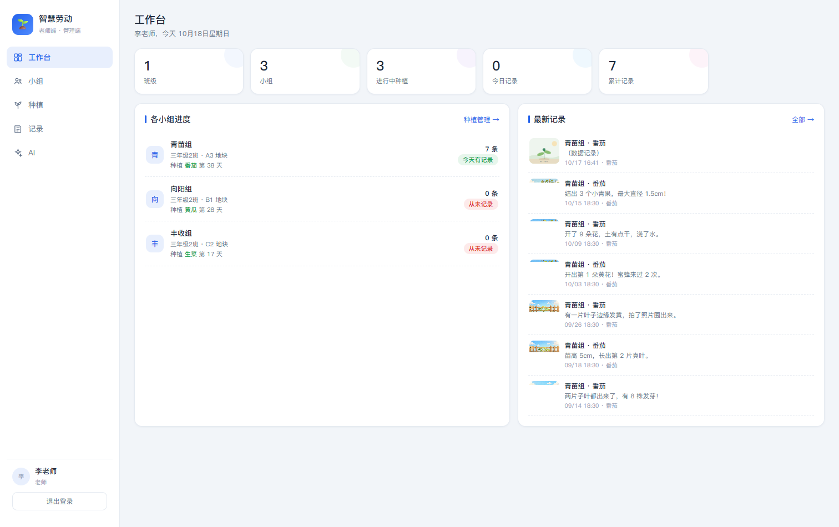
Task: Open the 10/17 16:41 record seedling thumbnail
Action: 544,151
